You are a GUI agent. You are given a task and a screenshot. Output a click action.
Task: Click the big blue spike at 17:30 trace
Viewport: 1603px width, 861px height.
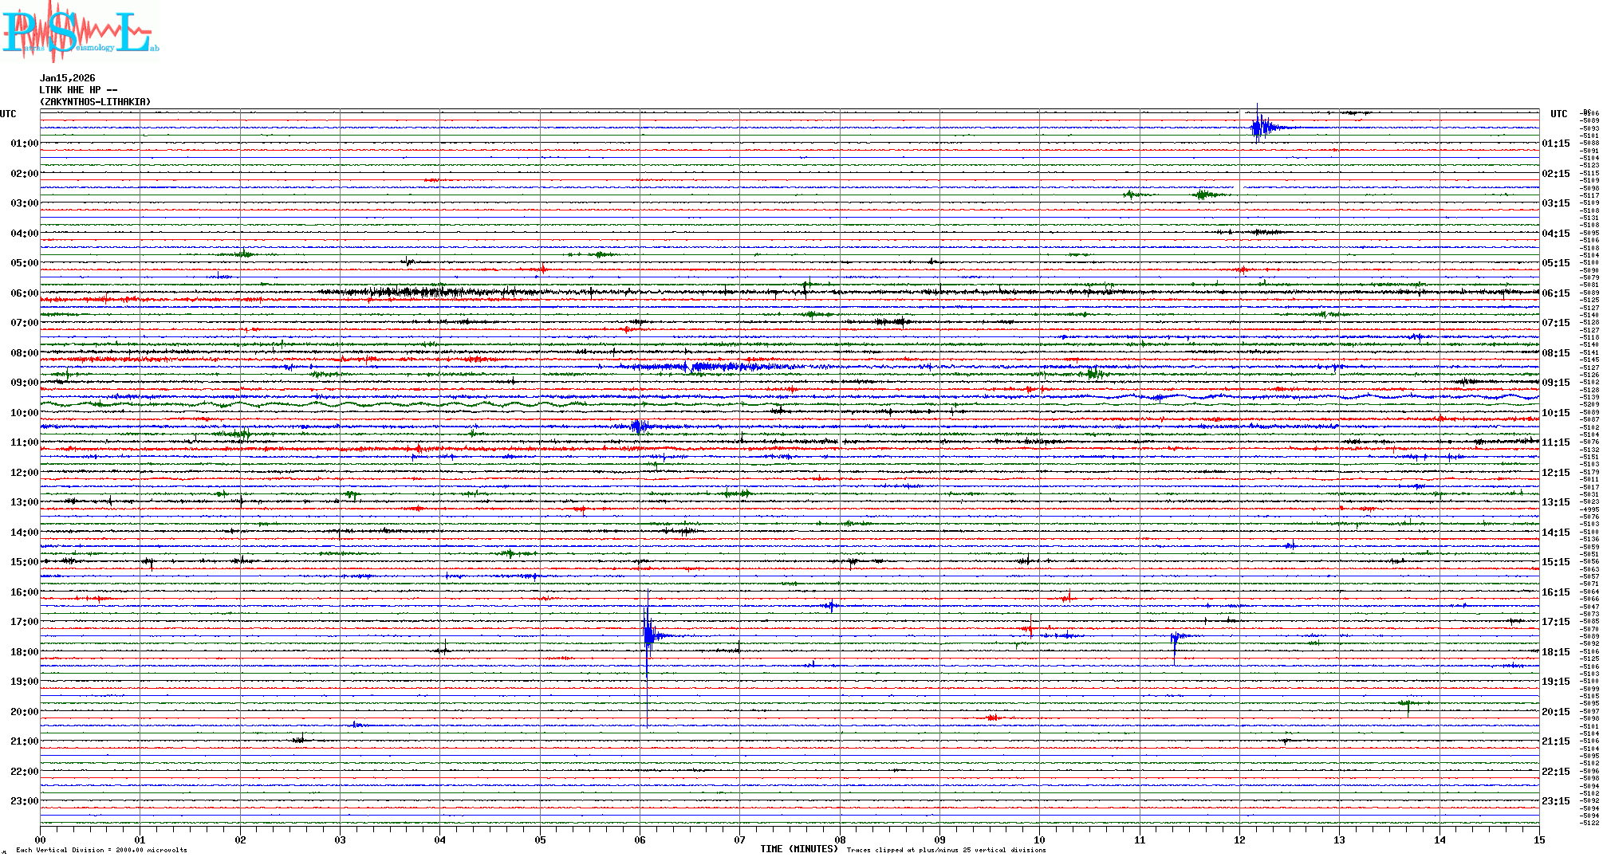point(648,635)
